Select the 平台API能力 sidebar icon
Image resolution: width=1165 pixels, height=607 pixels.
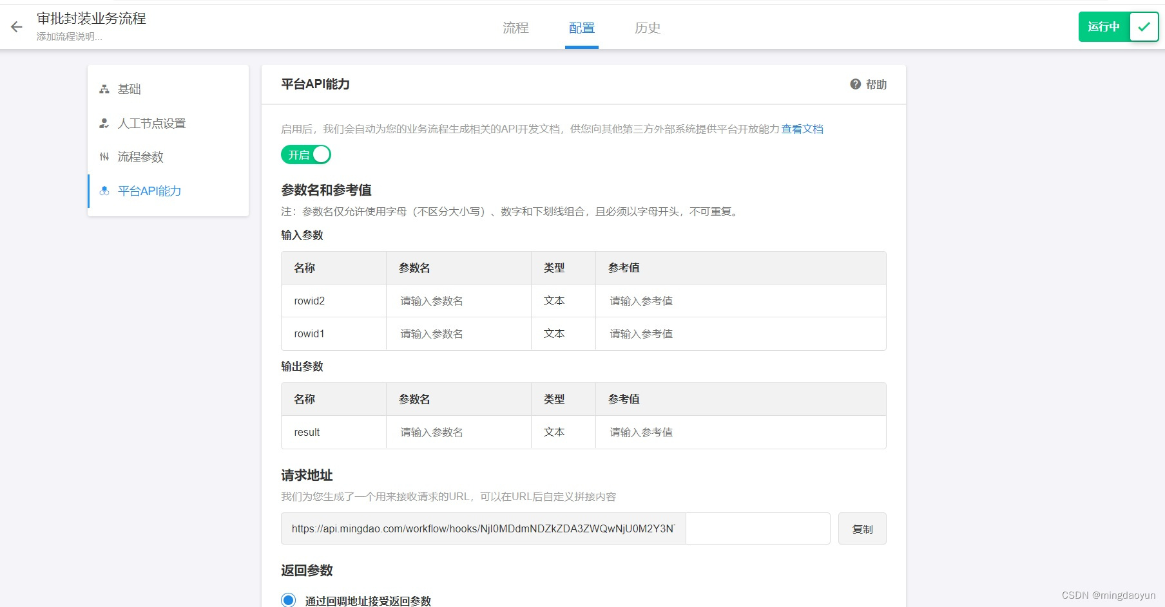104,191
